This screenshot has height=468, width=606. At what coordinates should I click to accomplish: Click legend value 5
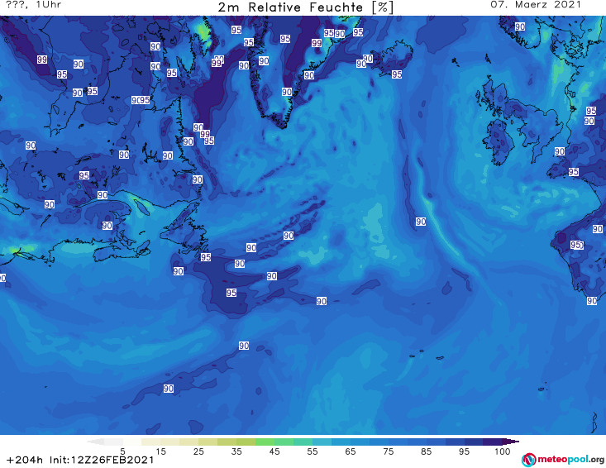[x=122, y=451]
